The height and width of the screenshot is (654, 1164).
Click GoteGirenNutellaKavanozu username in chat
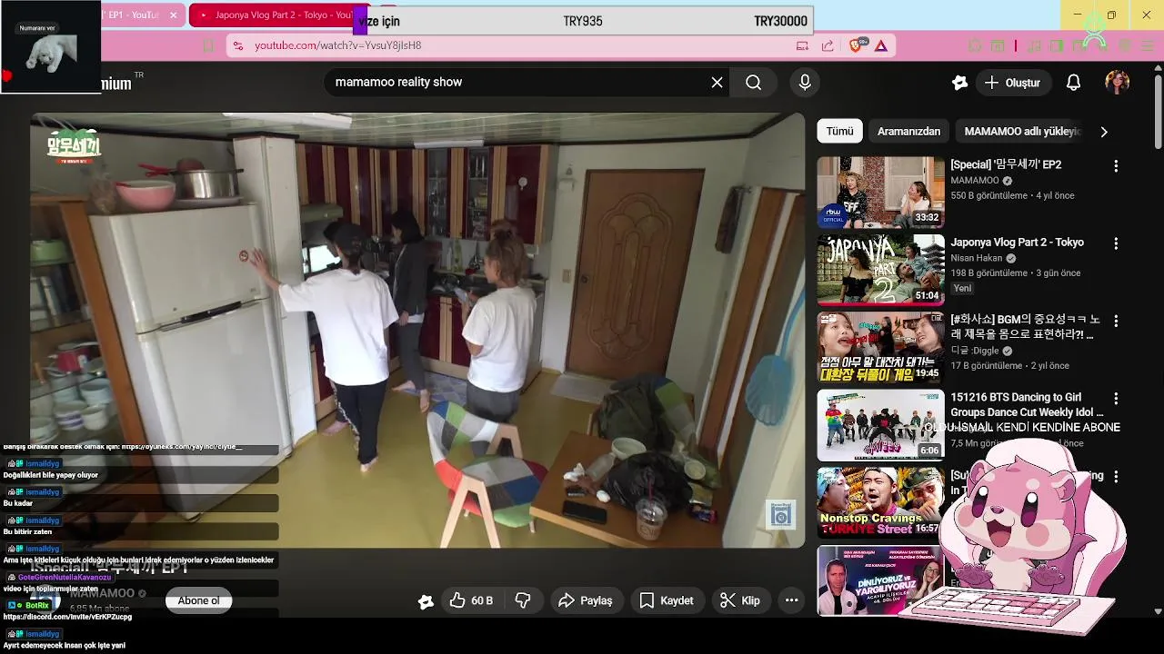pos(64,578)
